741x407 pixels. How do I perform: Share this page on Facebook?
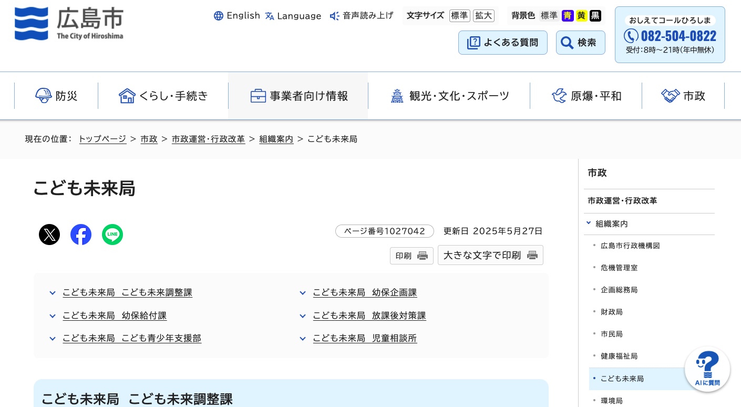81,235
